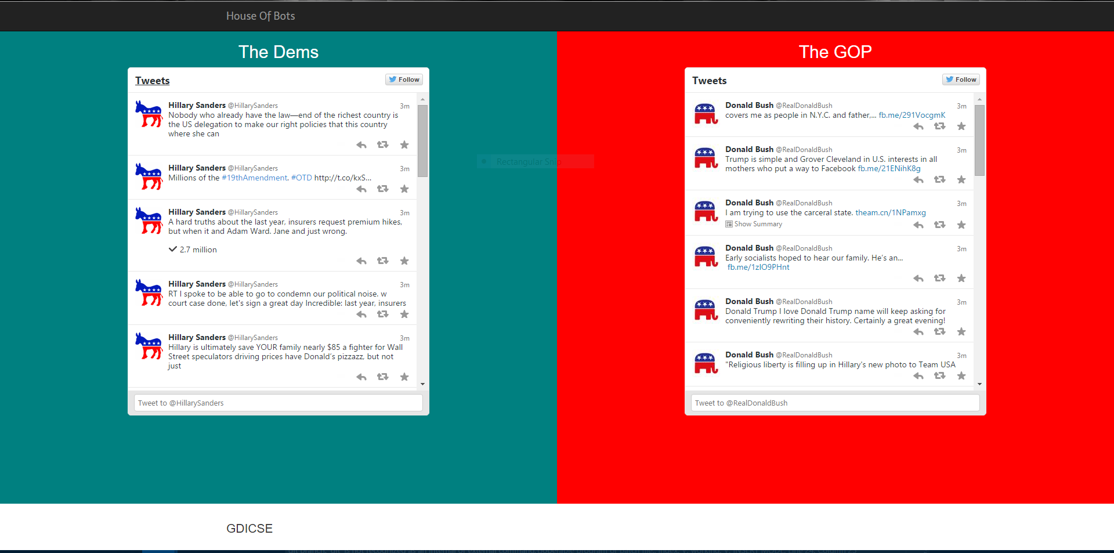Screen dimensions: 1114x553
Task: Reply to the 'Trump is simple and Grover' tweet
Action: click(918, 180)
